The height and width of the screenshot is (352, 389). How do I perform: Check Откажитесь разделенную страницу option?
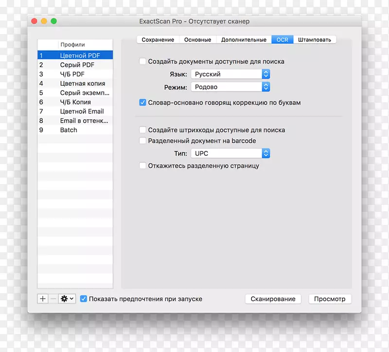click(x=142, y=166)
